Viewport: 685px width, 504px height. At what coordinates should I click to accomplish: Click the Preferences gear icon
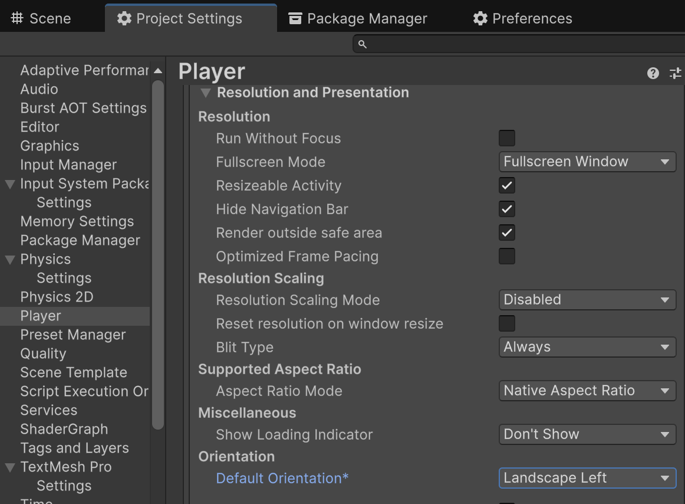click(480, 18)
